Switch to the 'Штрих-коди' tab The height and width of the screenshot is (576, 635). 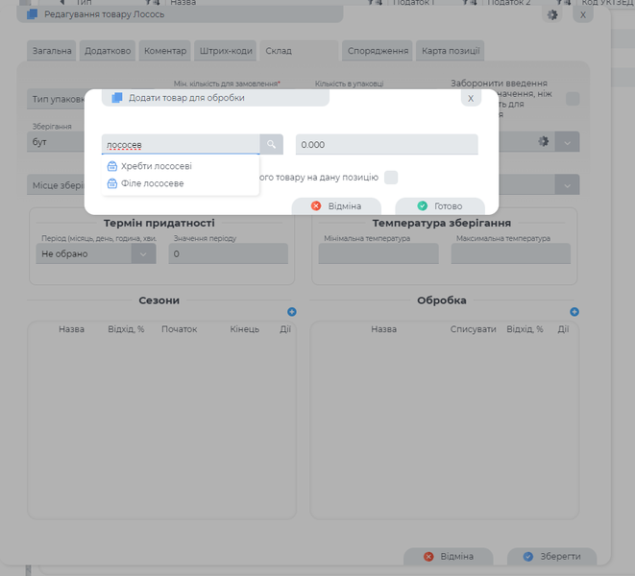click(x=226, y=51)
